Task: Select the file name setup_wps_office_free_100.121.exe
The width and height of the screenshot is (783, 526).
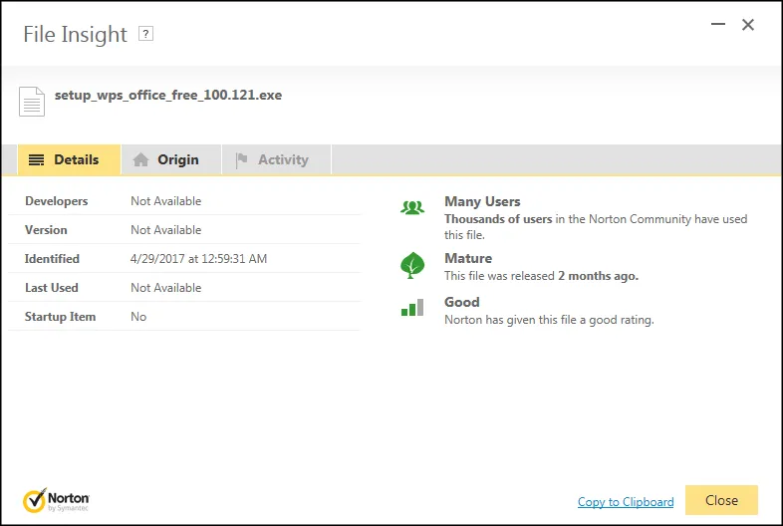Action: (x=168, y=95)
